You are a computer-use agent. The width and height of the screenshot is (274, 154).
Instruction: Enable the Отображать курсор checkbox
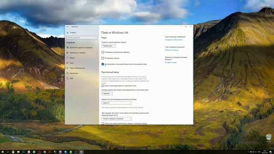click(103, 58)
